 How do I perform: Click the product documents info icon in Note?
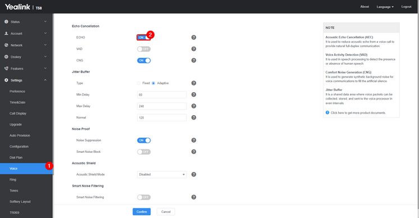click(327, 112)
